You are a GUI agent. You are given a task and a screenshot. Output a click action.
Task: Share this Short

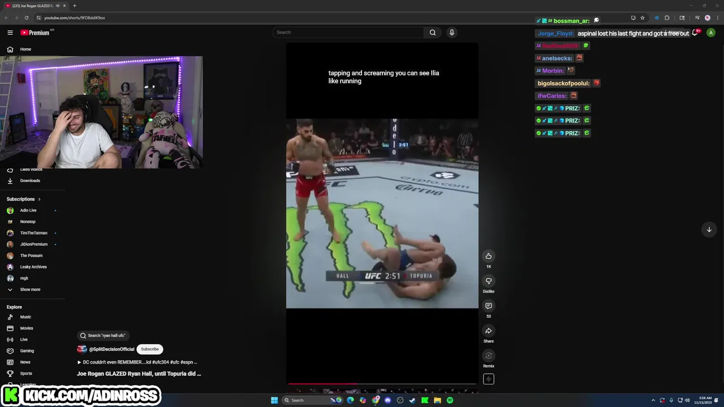(489, 331)
